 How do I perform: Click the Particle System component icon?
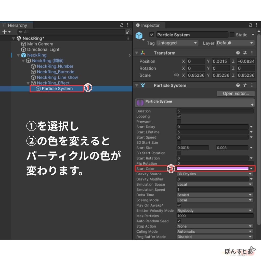[x=143, y=85]
